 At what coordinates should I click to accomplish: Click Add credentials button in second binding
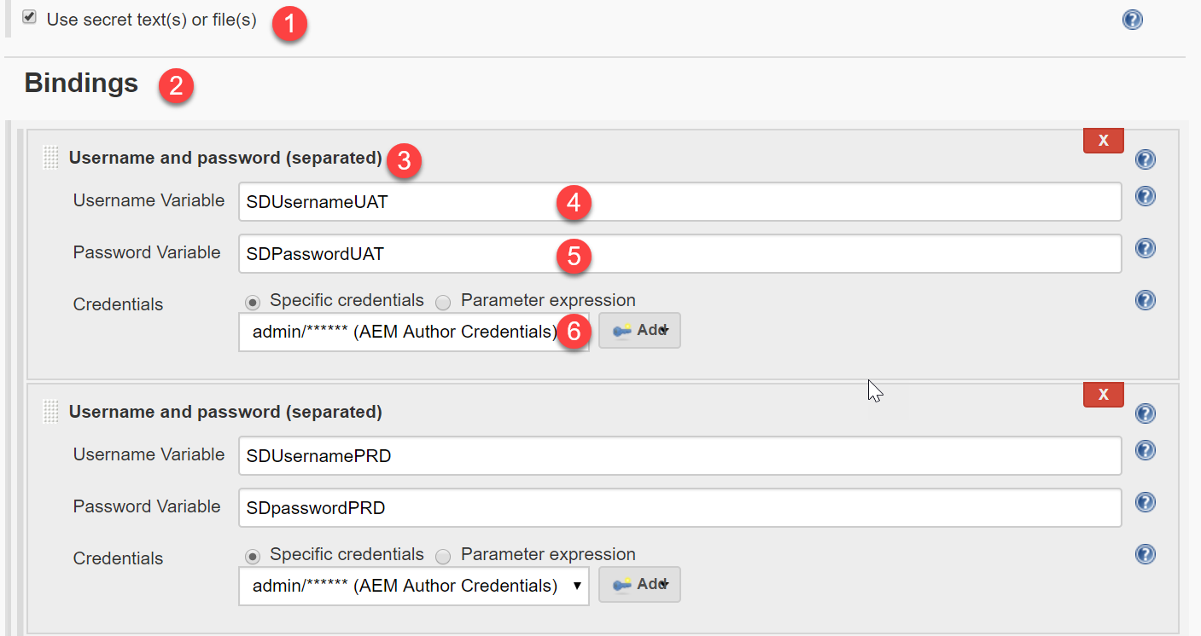click(x=639, y=584)
